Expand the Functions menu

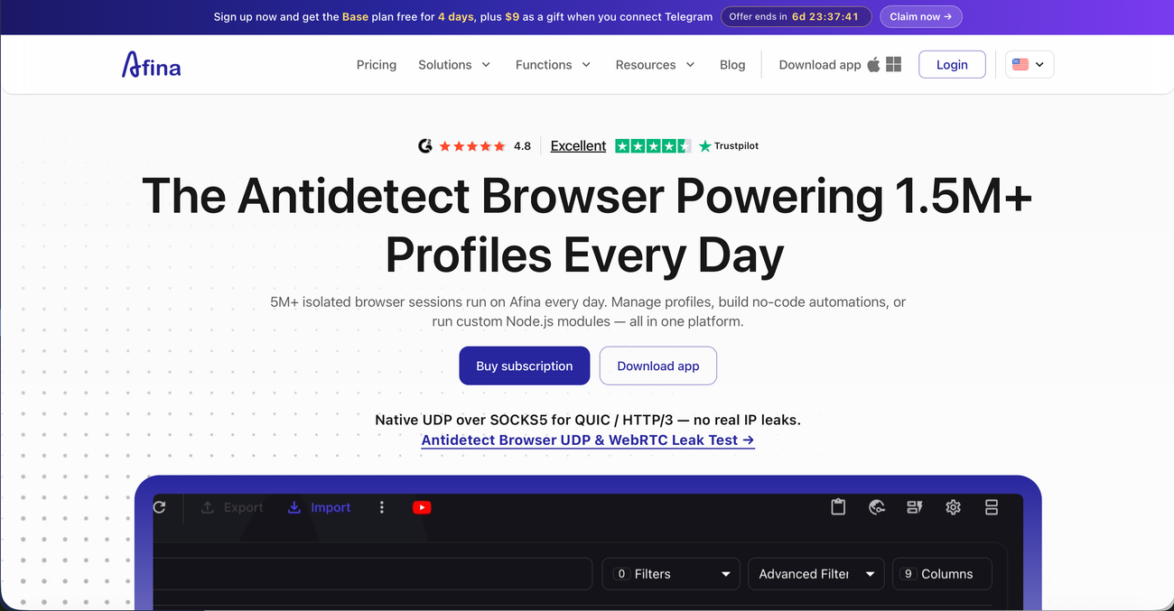553,65
